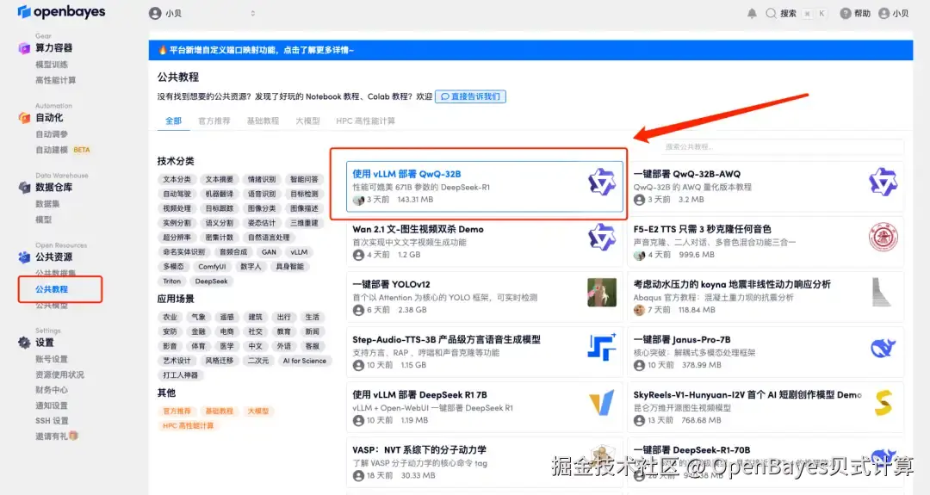
Task: Click the 公共资源 sidebar icon
Action: pos(24,257)
